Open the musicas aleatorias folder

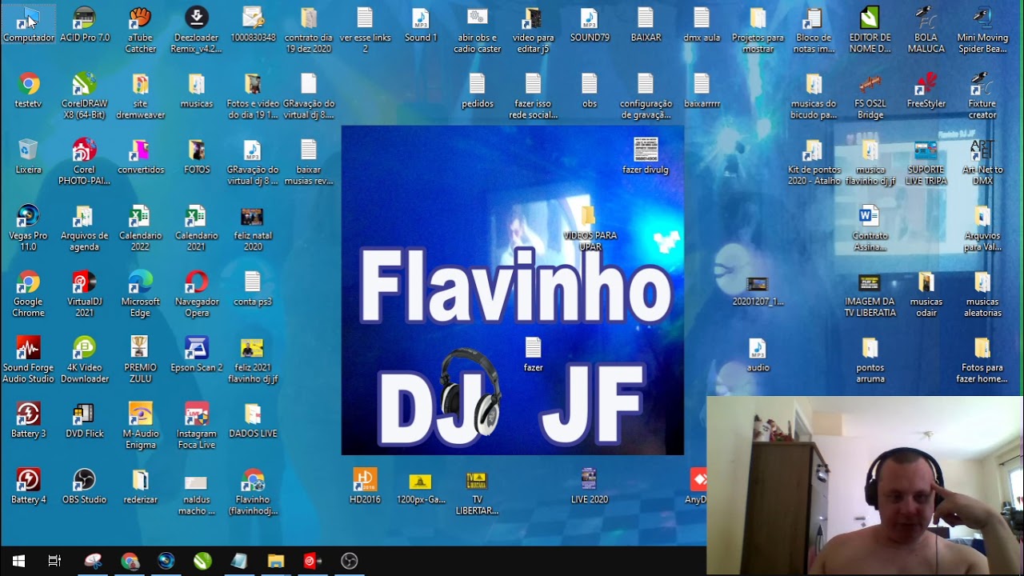[982, 294]
